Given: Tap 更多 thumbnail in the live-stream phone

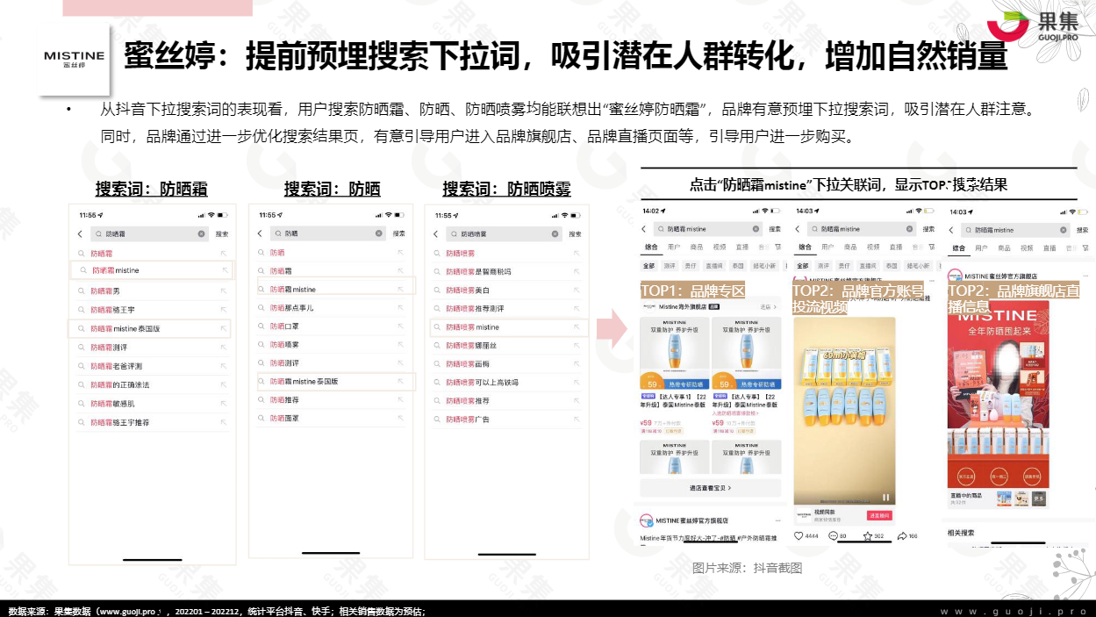Looking at the screenshot, I should (x=1038, y=498).
